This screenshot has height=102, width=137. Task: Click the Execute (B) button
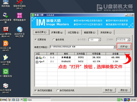[x=109, y=90]
